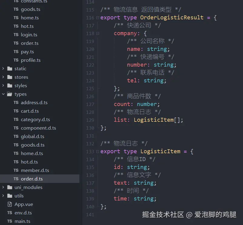
Task: Click 'time' property on line 139
Action: 120,199
